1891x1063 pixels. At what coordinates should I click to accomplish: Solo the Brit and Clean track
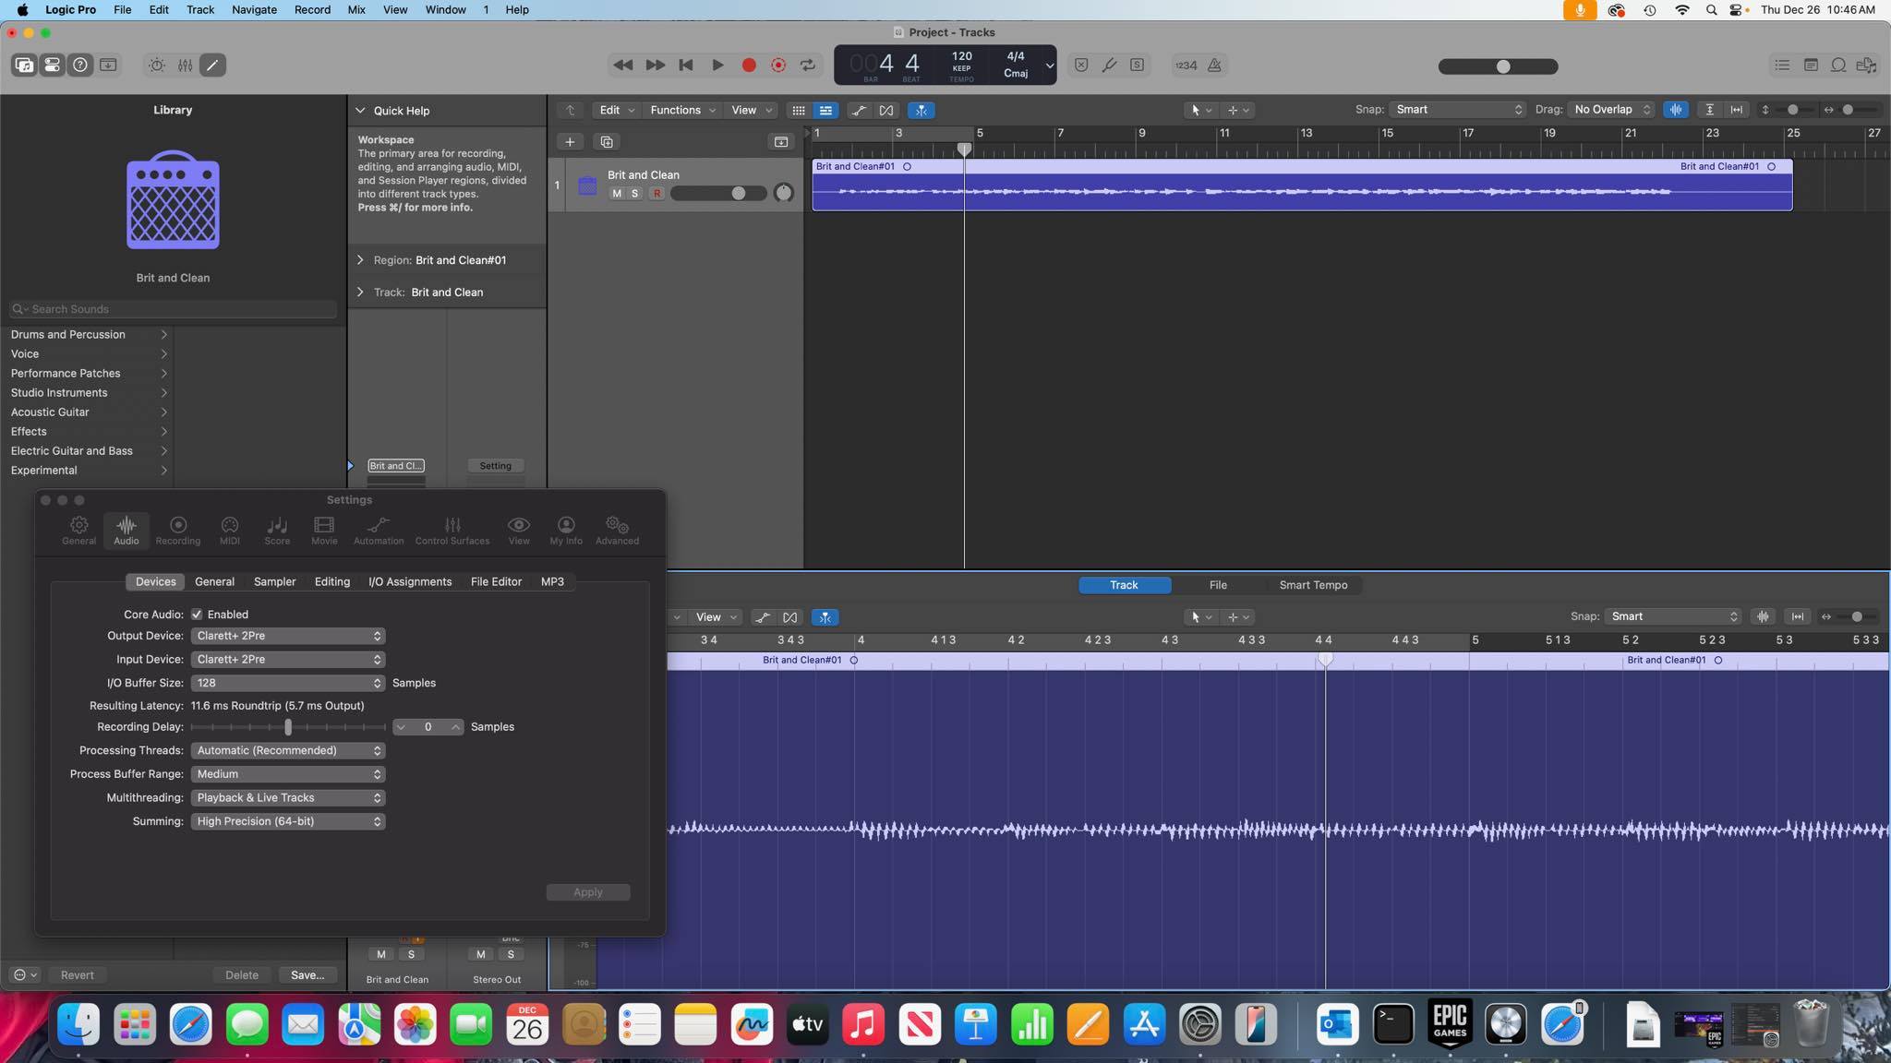[x=634, y=194]
